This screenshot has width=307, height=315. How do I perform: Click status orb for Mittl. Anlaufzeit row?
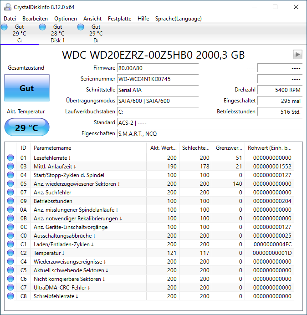(x=10, y=166)
